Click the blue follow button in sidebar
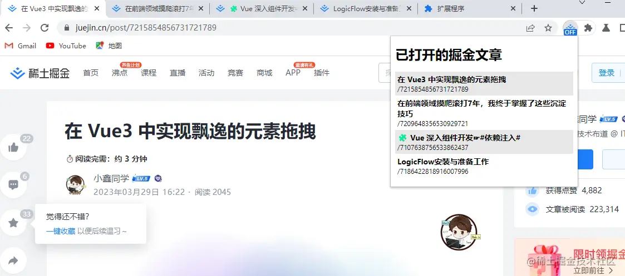The width and height of the screenshot is (625, 276). click(x=585, y=159)
